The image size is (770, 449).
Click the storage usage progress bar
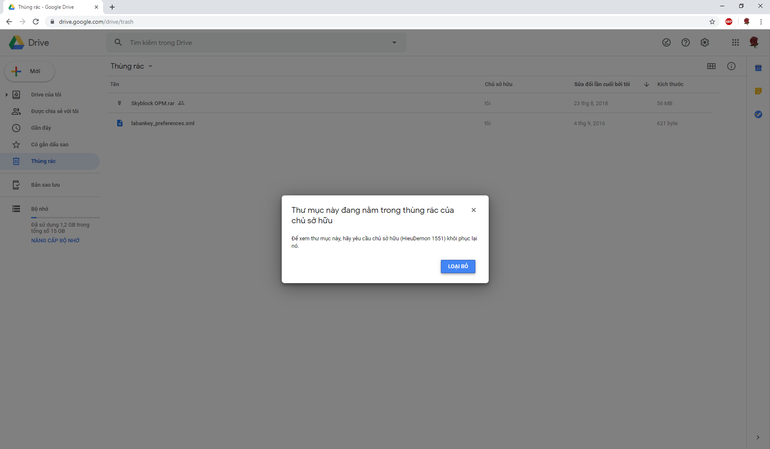pyautogui.click(x=65, y=217)
